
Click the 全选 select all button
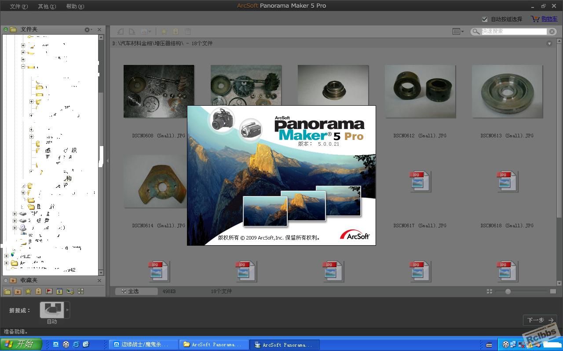136,291
